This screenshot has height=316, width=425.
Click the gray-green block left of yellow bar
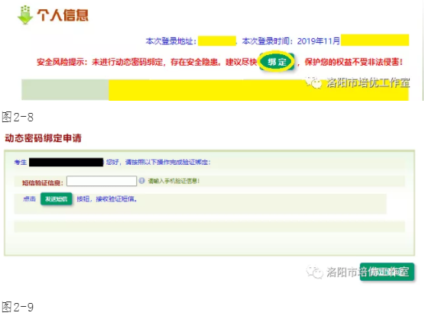click(65, 90)
